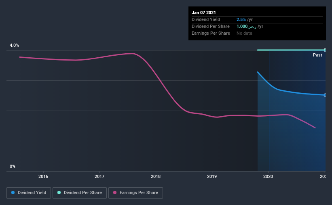Click the Jan 07 2021 tooltip date

click(x=204, y=13)
